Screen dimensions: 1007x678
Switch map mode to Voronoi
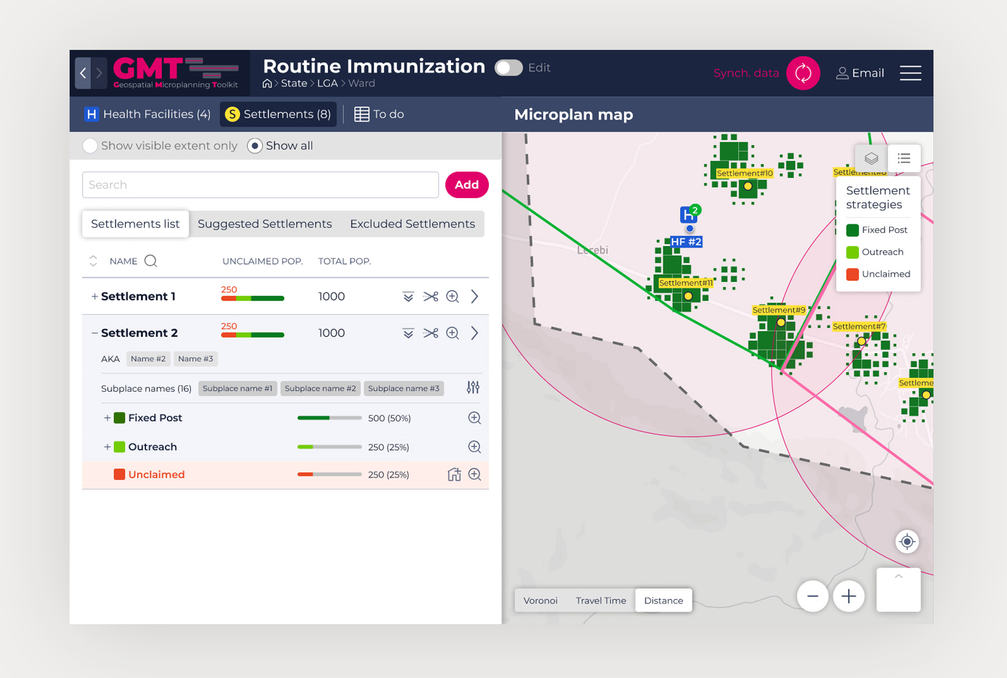coord(540,601)
